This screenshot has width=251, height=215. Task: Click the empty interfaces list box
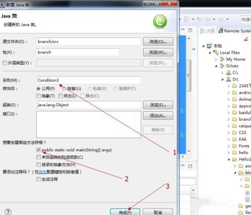(x=88, y=124)
